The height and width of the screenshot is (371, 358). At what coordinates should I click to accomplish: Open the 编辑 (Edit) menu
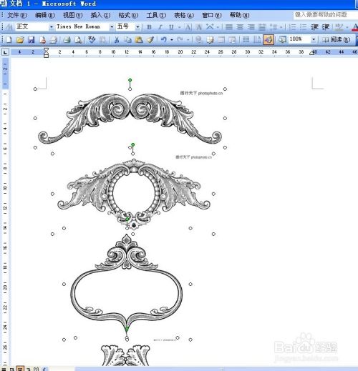pyautogui.click(x=44, y=15)
